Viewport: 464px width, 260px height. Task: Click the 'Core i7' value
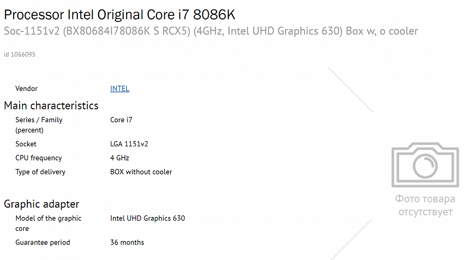point(121,120)
